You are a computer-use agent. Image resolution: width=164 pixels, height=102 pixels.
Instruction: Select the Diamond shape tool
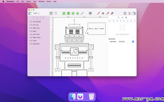coord(78,13)
